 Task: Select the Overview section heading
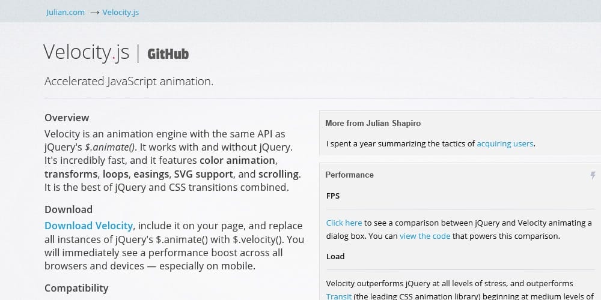coord(67,118)
